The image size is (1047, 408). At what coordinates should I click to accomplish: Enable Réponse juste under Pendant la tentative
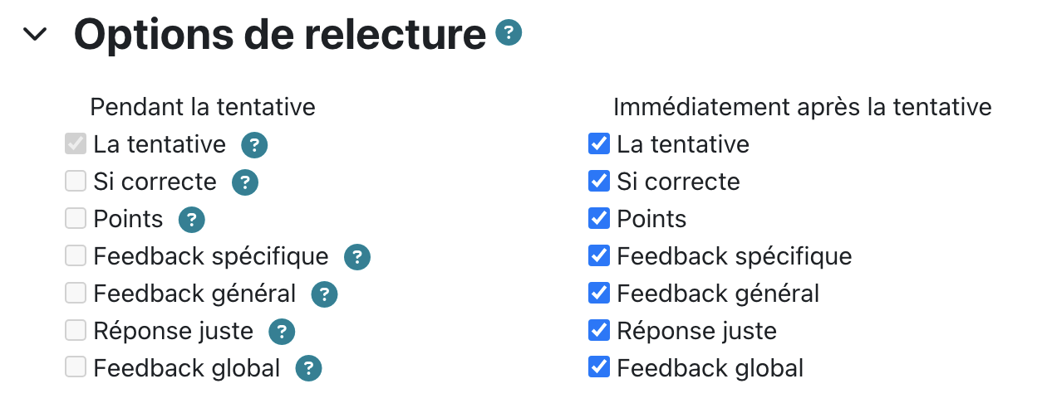(x=76, y=331)
